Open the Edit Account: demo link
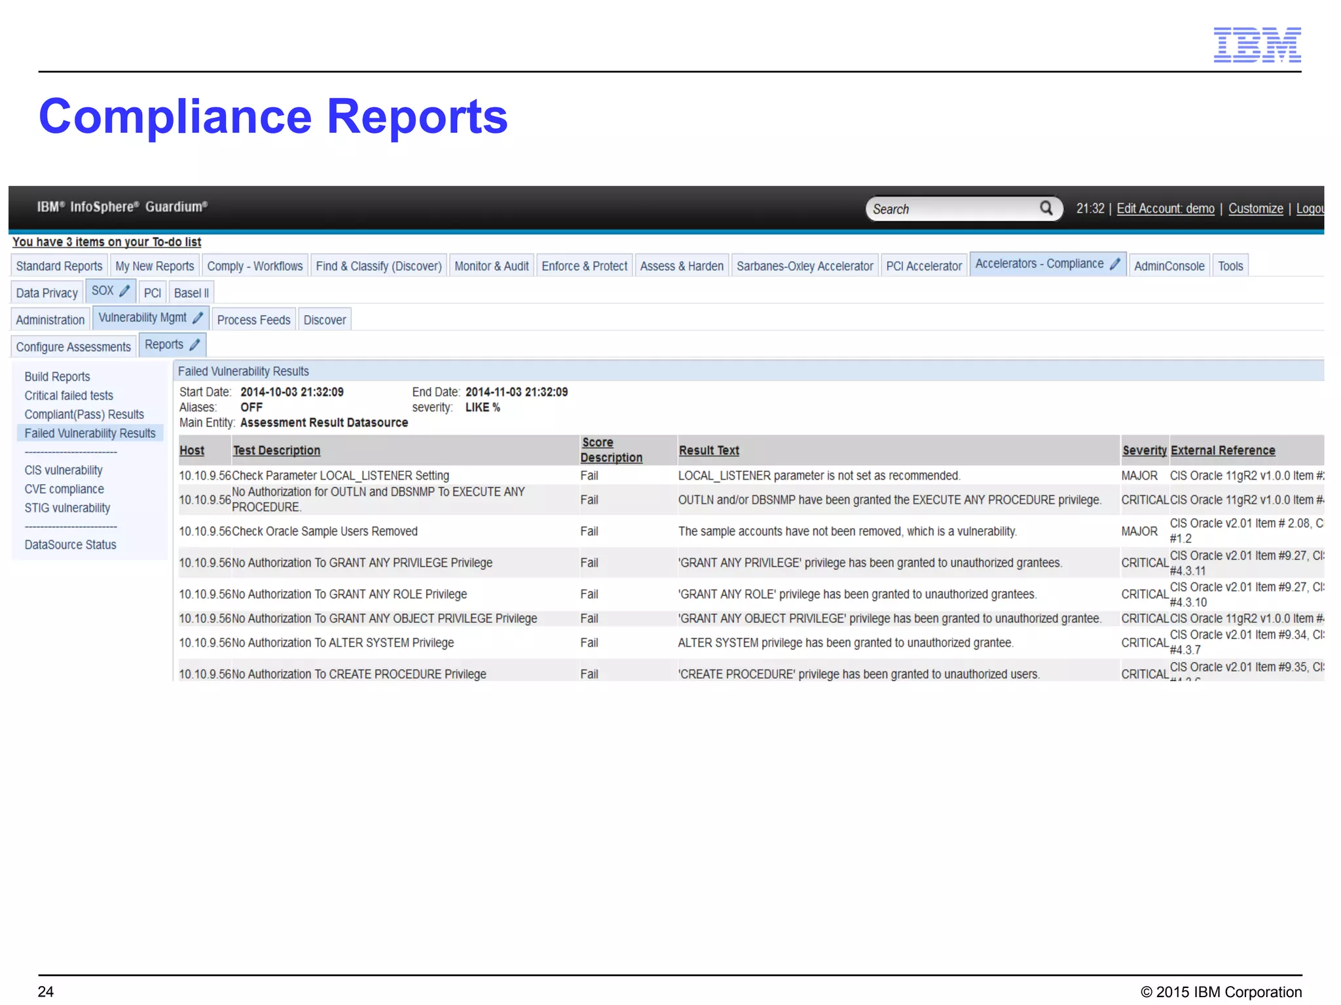 click(1165, 209)
